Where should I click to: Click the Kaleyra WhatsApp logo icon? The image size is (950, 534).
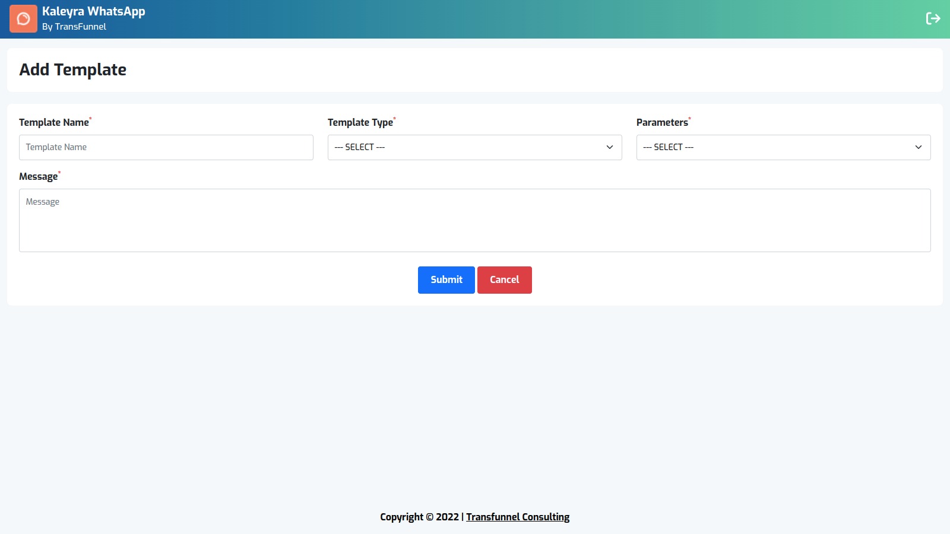click(x=23, y=19)
